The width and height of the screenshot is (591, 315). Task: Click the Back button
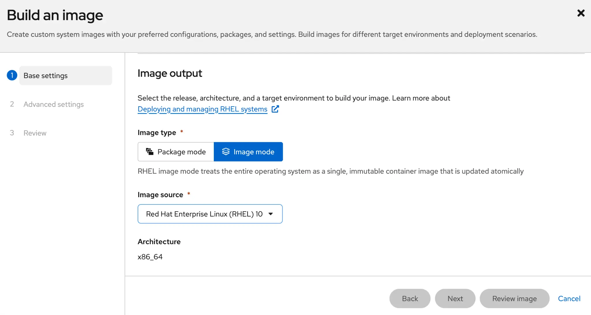(x=410, y=299)
